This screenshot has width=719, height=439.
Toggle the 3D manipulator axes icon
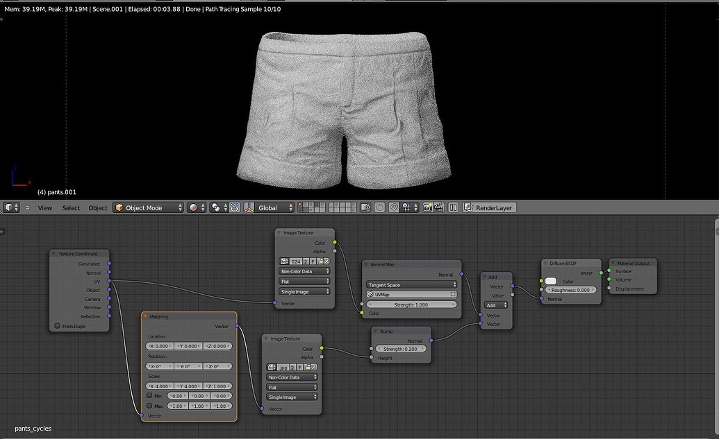249,207
